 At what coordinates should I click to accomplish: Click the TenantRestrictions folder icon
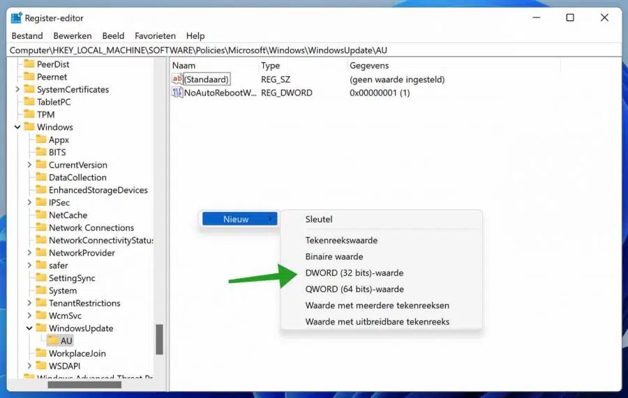click(x=41, y=303)
